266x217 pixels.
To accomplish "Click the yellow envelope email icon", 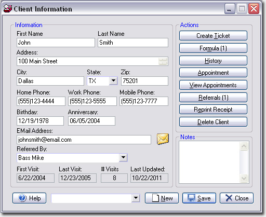I will coord(163,139).
